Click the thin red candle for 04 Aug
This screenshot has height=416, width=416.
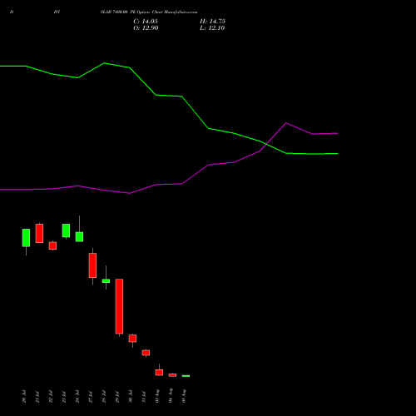[x=172, y=375]
